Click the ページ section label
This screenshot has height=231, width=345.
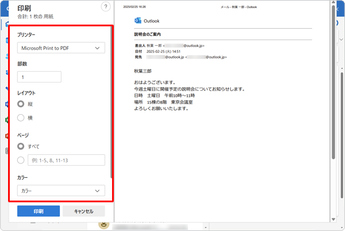23,135
